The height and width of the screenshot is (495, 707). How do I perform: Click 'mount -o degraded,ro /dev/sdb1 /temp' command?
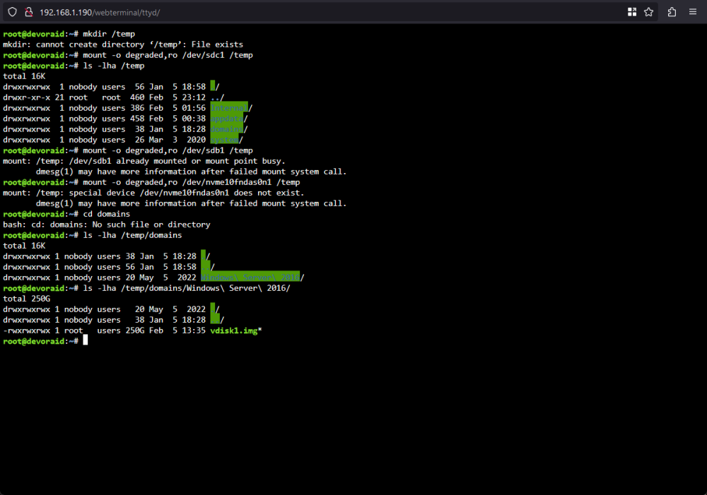click(x=168, y=150)
